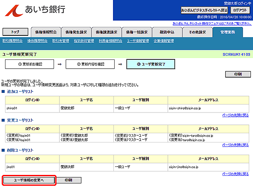
Task: Click ユーザ情報の変更へ button
Action: click(x=29, y=180)
